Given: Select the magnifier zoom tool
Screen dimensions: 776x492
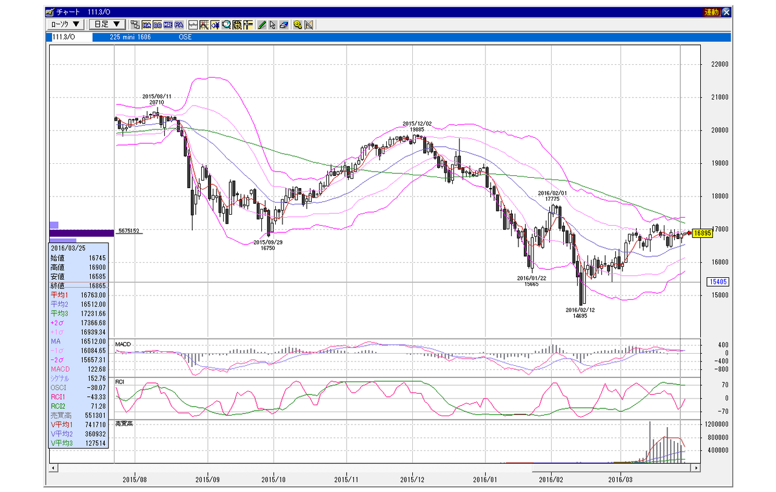Looking at the screenshot, I should [226, 25].
